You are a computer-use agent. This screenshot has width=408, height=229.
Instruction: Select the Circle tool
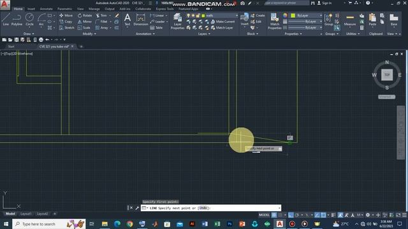click(29, 20)
